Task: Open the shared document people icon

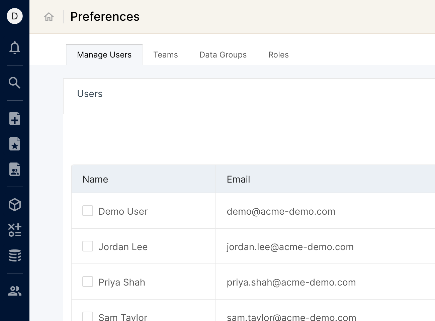Action: (x=15, y=169)
